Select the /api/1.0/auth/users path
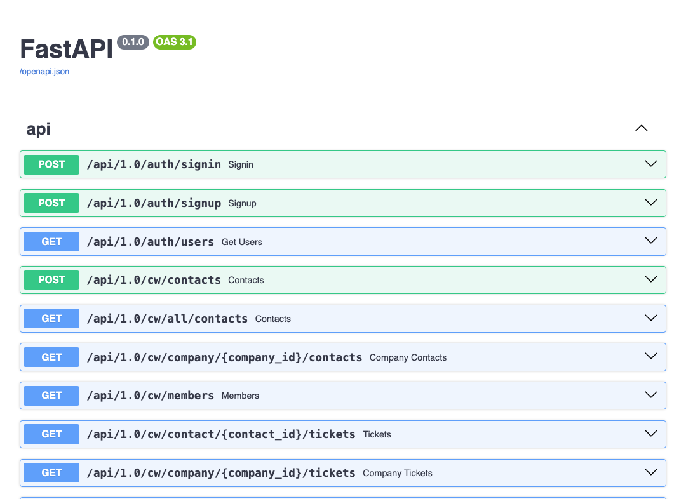 click(150, 241)
